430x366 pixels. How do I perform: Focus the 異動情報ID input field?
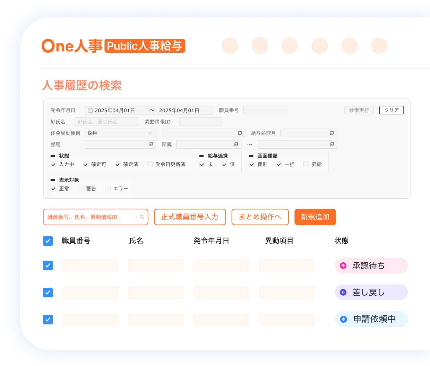200,122
